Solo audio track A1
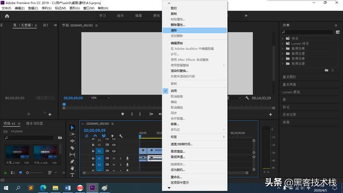 pyautogui.click(x=121, y=158)
